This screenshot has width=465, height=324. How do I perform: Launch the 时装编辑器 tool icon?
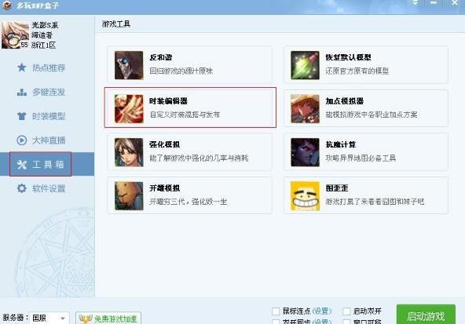coord(129,109)
